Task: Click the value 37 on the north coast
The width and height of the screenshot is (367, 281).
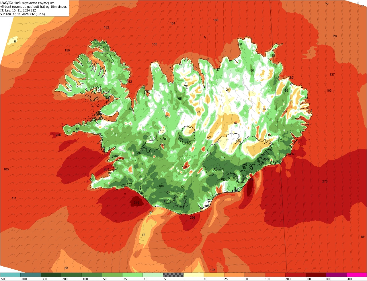Action: point(218,70)
